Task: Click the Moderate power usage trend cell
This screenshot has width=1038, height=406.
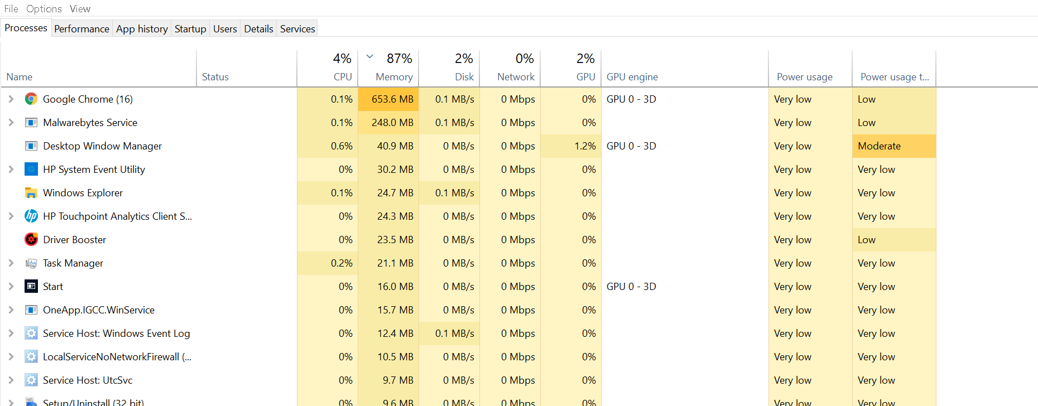Action: tap(894, 146)
